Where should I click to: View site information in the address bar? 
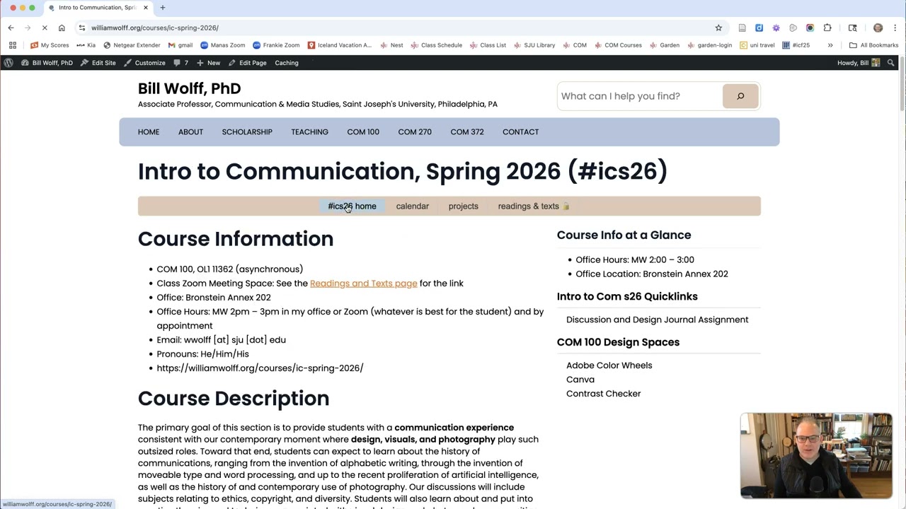pyautogui.click(x=82, y=28)
